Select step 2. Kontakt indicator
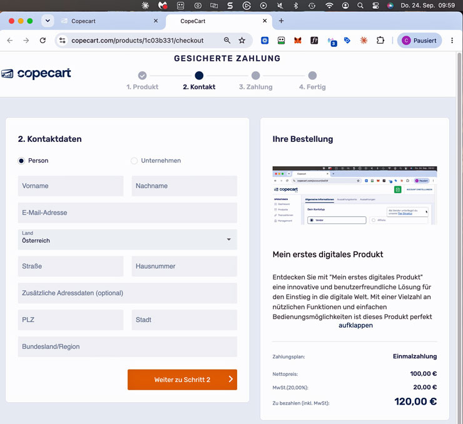 (x=199, y=81)
